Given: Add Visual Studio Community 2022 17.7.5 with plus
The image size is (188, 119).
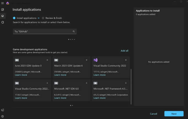Looking at the screenshot, I should [x=126, y=60].
